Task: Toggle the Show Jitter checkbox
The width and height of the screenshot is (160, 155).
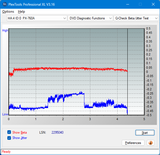Action: 9,138
